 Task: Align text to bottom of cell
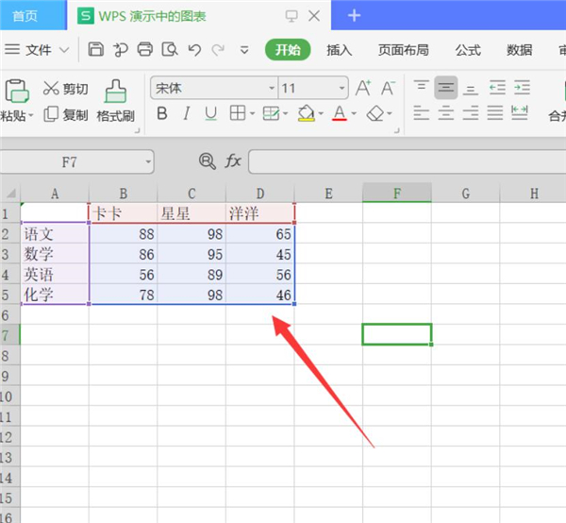[x=471, y=89]
